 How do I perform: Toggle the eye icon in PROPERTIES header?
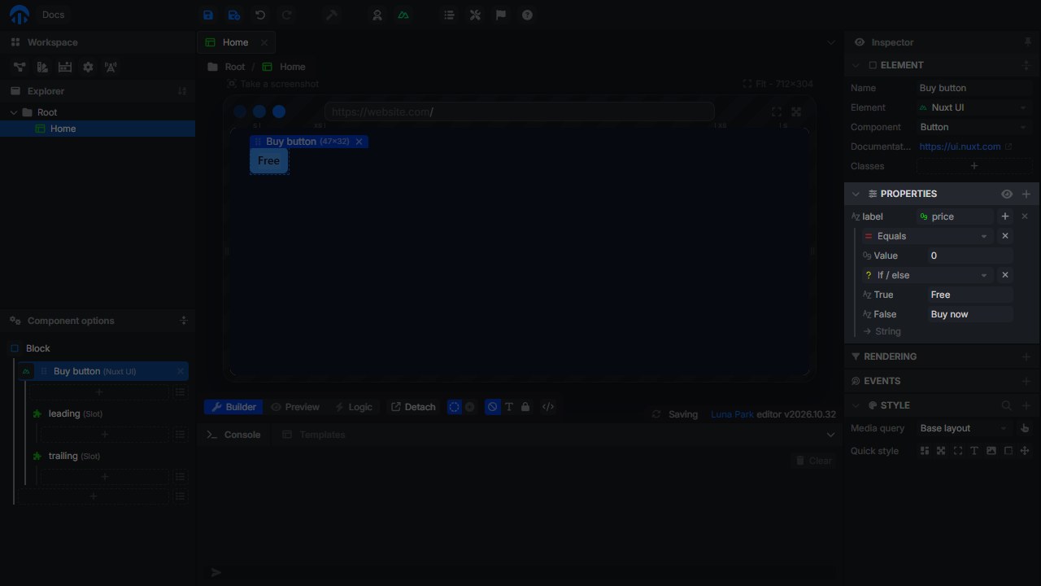click(x=1007, y=194)
